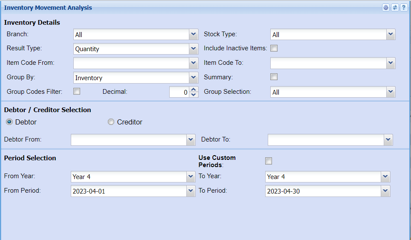Open the From Period date dropdown

[x=191, y=191]
